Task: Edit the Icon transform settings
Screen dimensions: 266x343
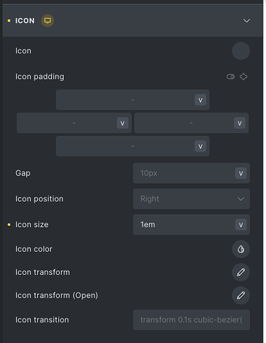Action: [241, 272]
